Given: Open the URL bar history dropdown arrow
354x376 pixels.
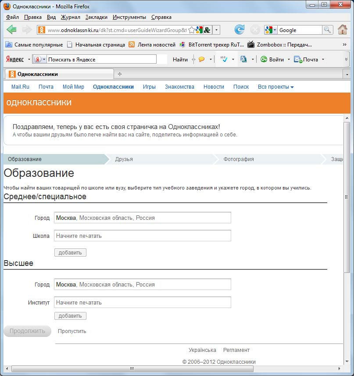Looking at the screenshot, I should (216, 30).
